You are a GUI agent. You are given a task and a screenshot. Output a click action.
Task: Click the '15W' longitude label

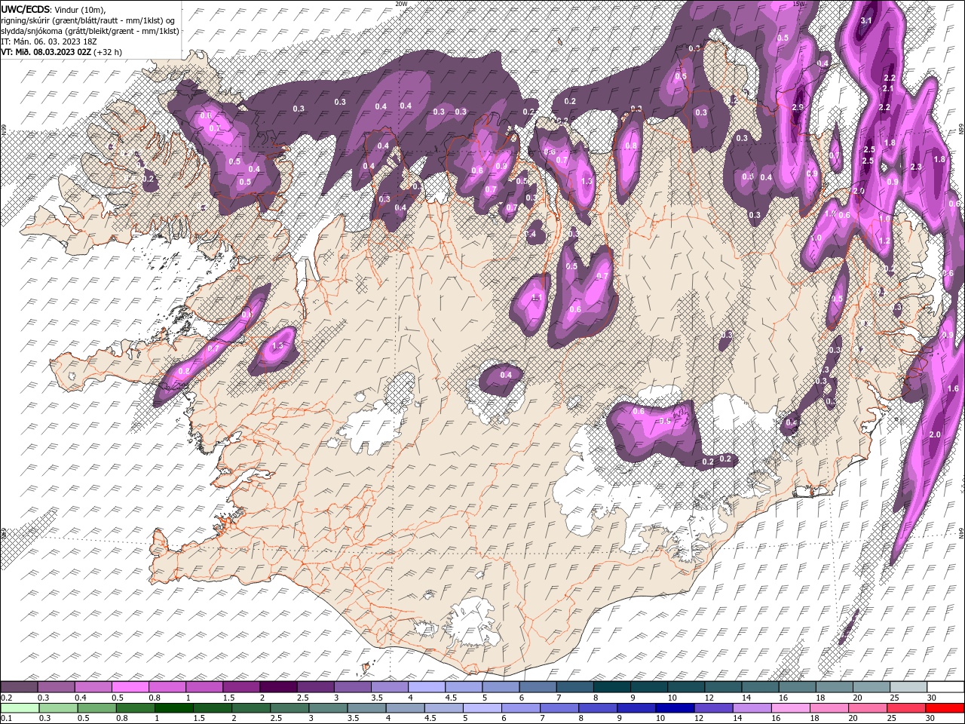pyautogui.click(x=798, y=4)
